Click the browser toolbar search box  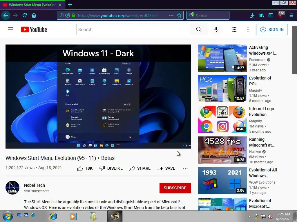tap(208, 16)
